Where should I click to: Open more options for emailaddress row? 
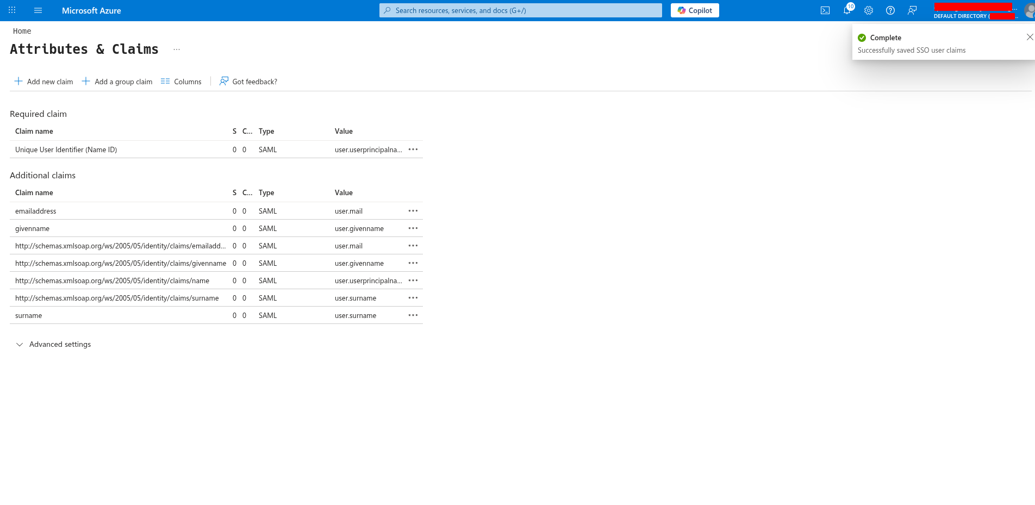click(x=413, y=211)
